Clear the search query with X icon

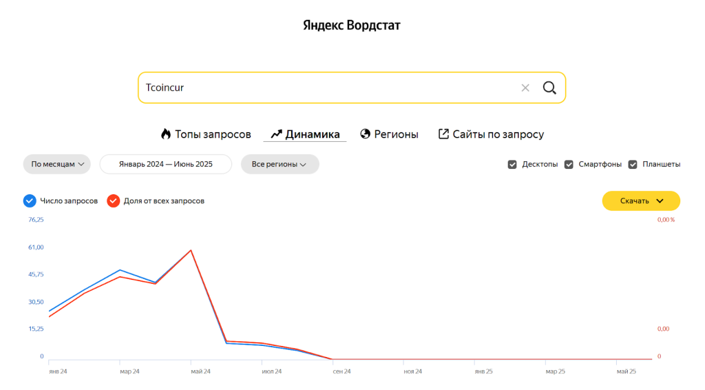click(x=525, y=88)
